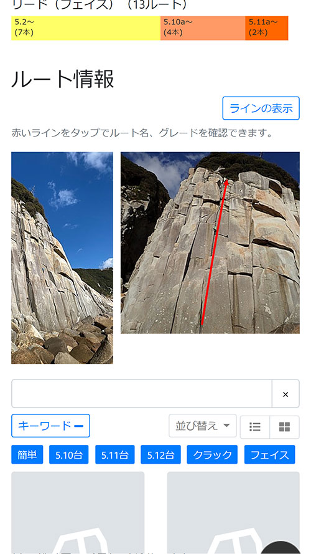Image resolution: width=311 pixels, height=554 pixels.
Task: Click inside the route search field
Action: click(x=141, y=394)
